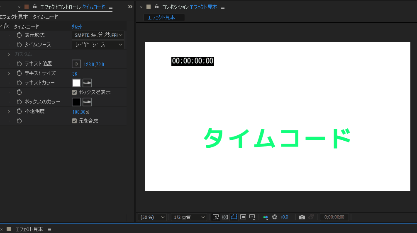Click timecode overlay 00;00;00;00 in viewer
Screen dimensions: 417x233
(193, 61)
